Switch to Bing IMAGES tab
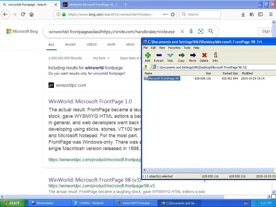This screenshot has width=276, height=207. (70, 44)
